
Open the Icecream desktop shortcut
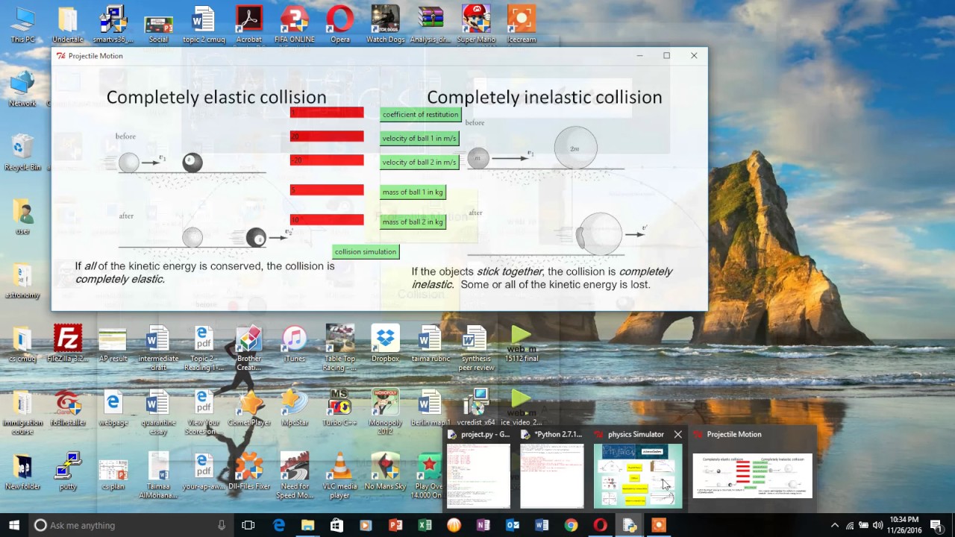coord(522,25)
